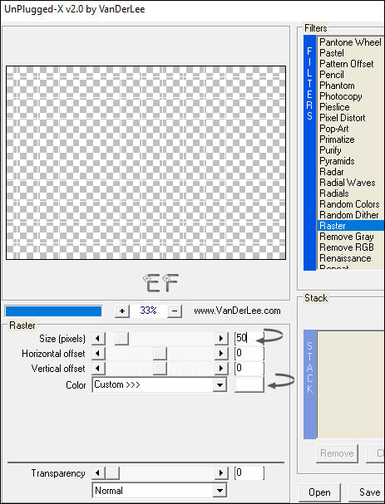Click the empty Stack list area
Image resolution: width=385 pixels, height=504 pixels.
coord(351,384)
